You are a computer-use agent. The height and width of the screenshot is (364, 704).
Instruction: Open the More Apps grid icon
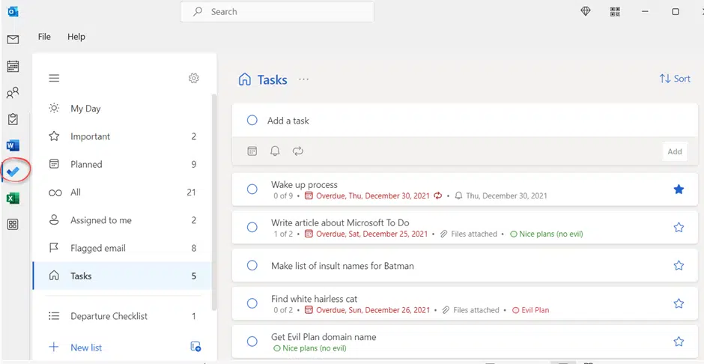click(13, 225)
